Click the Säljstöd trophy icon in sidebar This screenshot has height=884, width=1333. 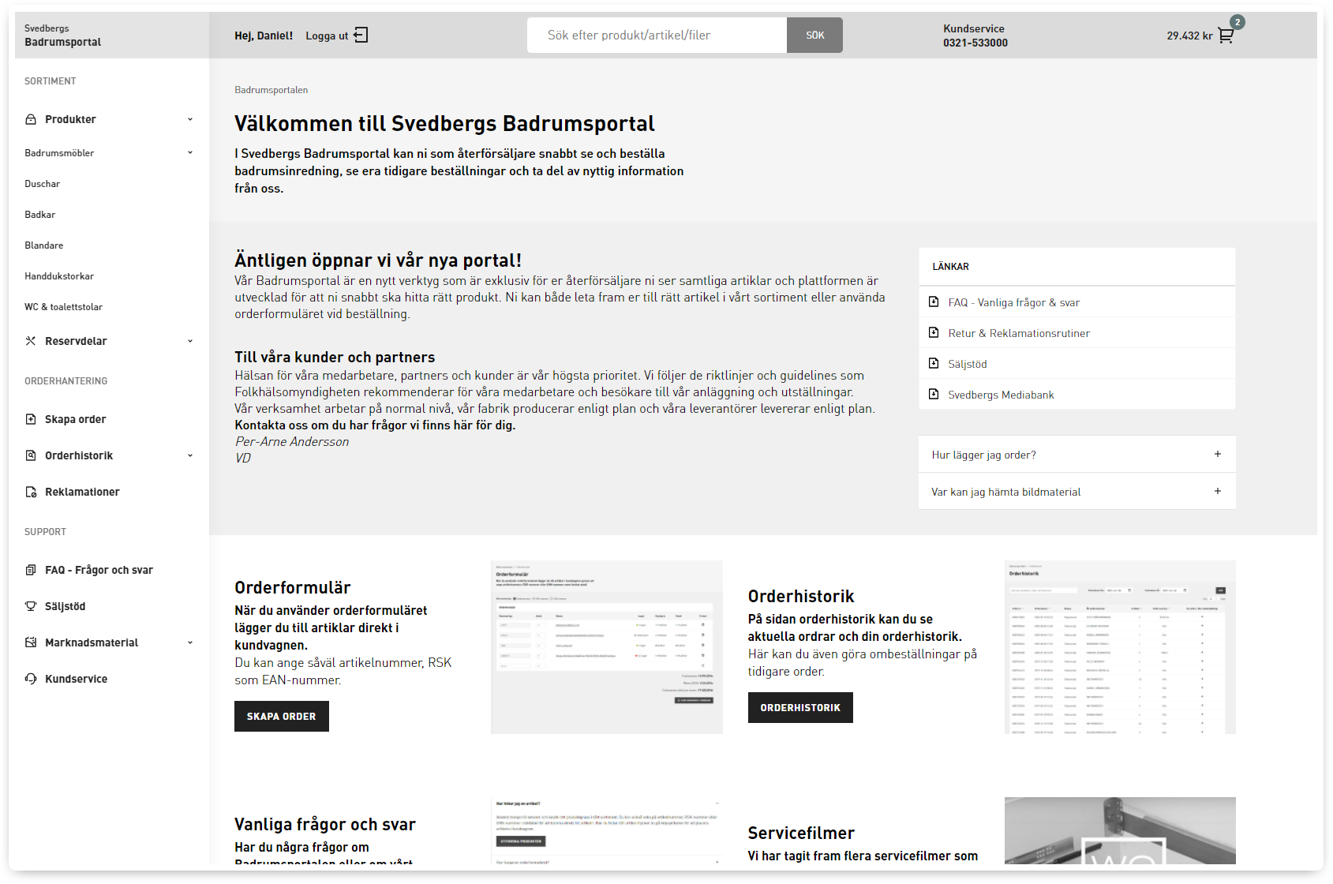click(x=31, y=606)
